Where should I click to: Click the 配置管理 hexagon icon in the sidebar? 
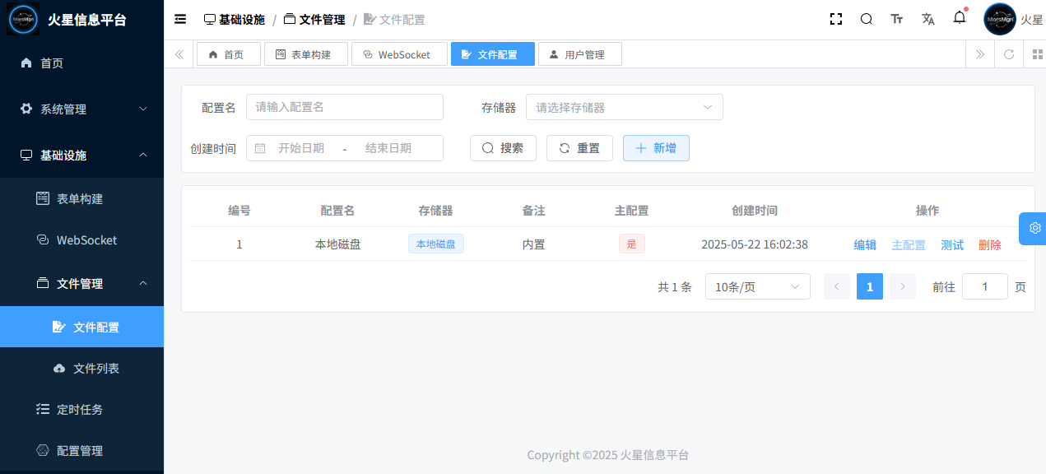tap(43, 450)
